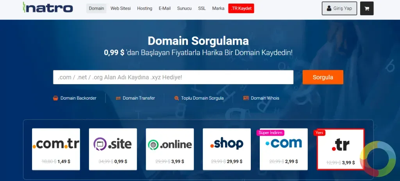This screenshot has height=181, width=400.
Task: Click the Domain Backorder basket icon
Action: pyautogui.click(x=55, y=98)
